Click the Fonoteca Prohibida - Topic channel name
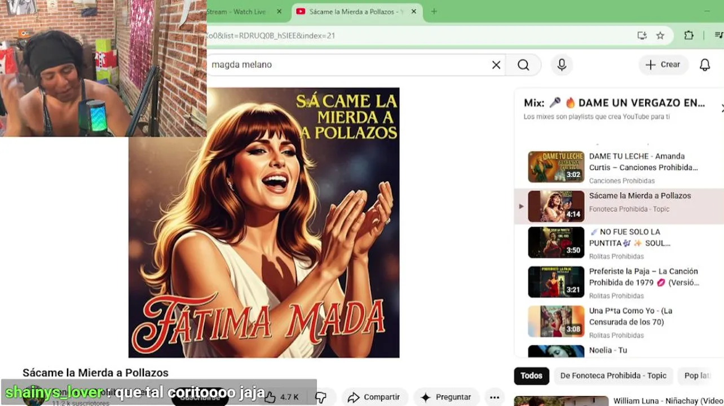Viewport: 724px width, 406px height. pyautogui.click(x=629, y=209)
